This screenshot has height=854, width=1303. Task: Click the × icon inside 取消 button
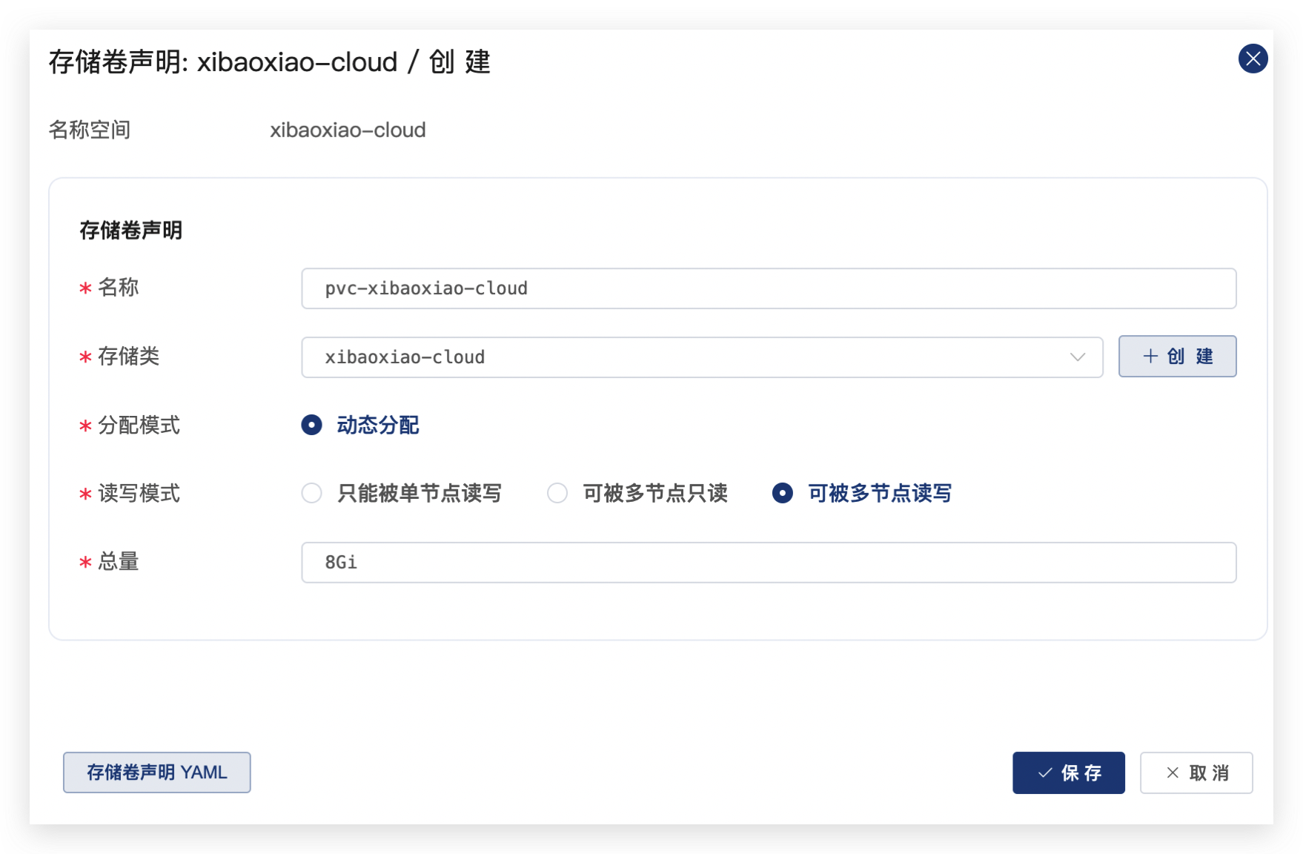pyautogui.click(x=1172, y=772)
